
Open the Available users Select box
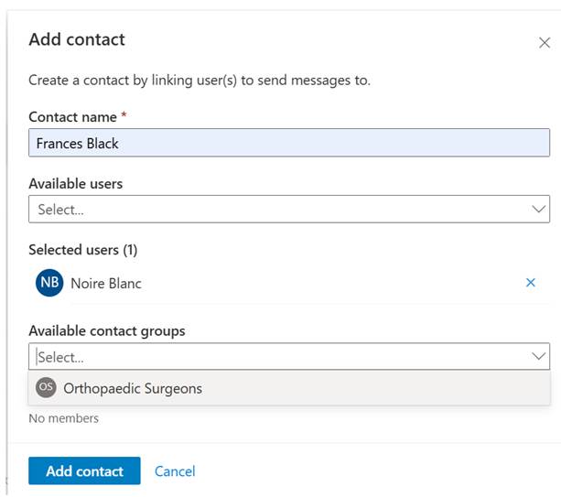point(275,210)
